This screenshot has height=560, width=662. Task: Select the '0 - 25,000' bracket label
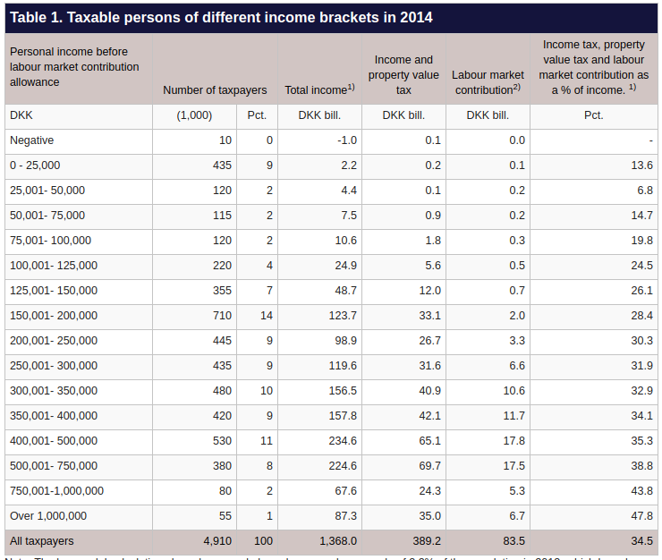(35, 165)
